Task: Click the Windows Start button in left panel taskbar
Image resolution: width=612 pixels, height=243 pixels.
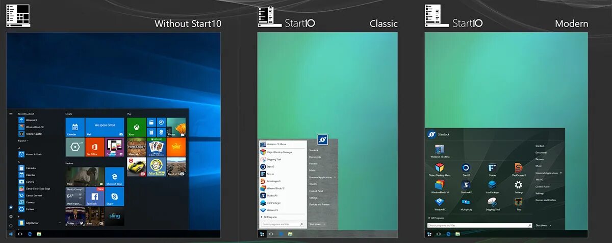Action: (x=11, y=234)
